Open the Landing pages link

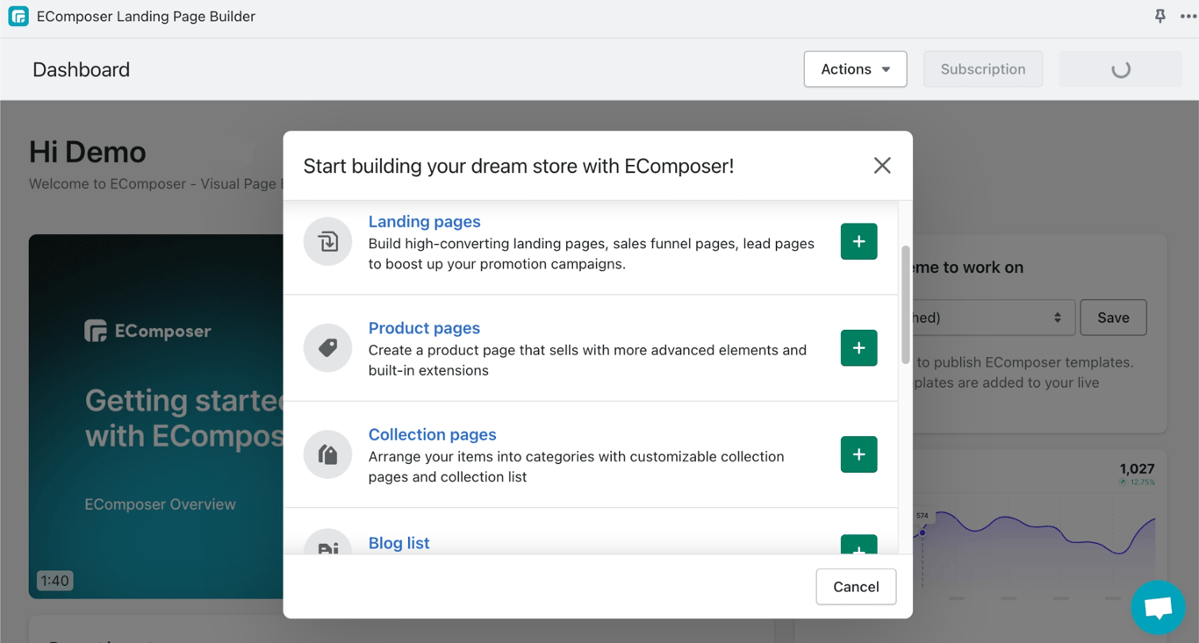[x=424, y=222]
